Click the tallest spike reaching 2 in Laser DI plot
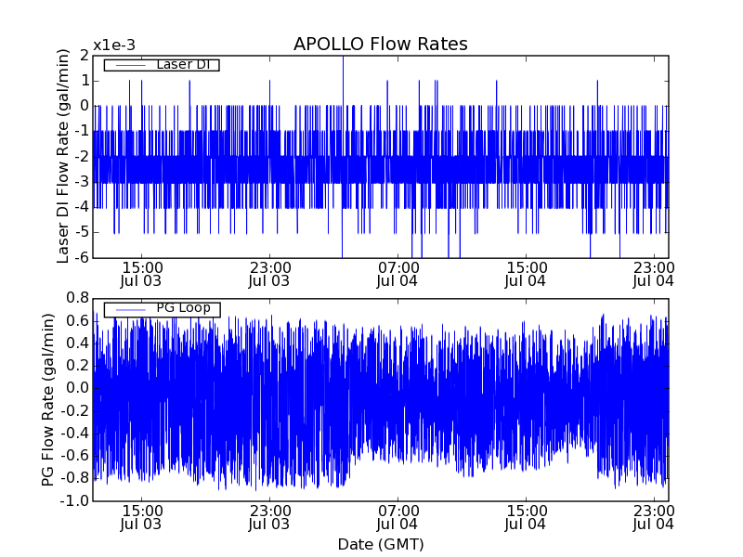The width and height of the screenshot is (743, 557). click(343, 81)
